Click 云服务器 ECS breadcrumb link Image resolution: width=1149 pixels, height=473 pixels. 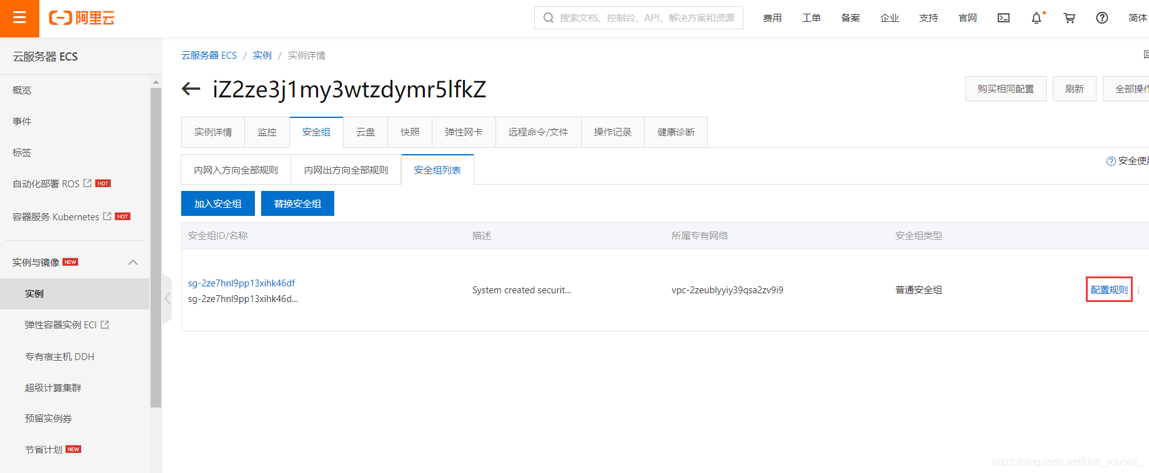click(209, 56)
